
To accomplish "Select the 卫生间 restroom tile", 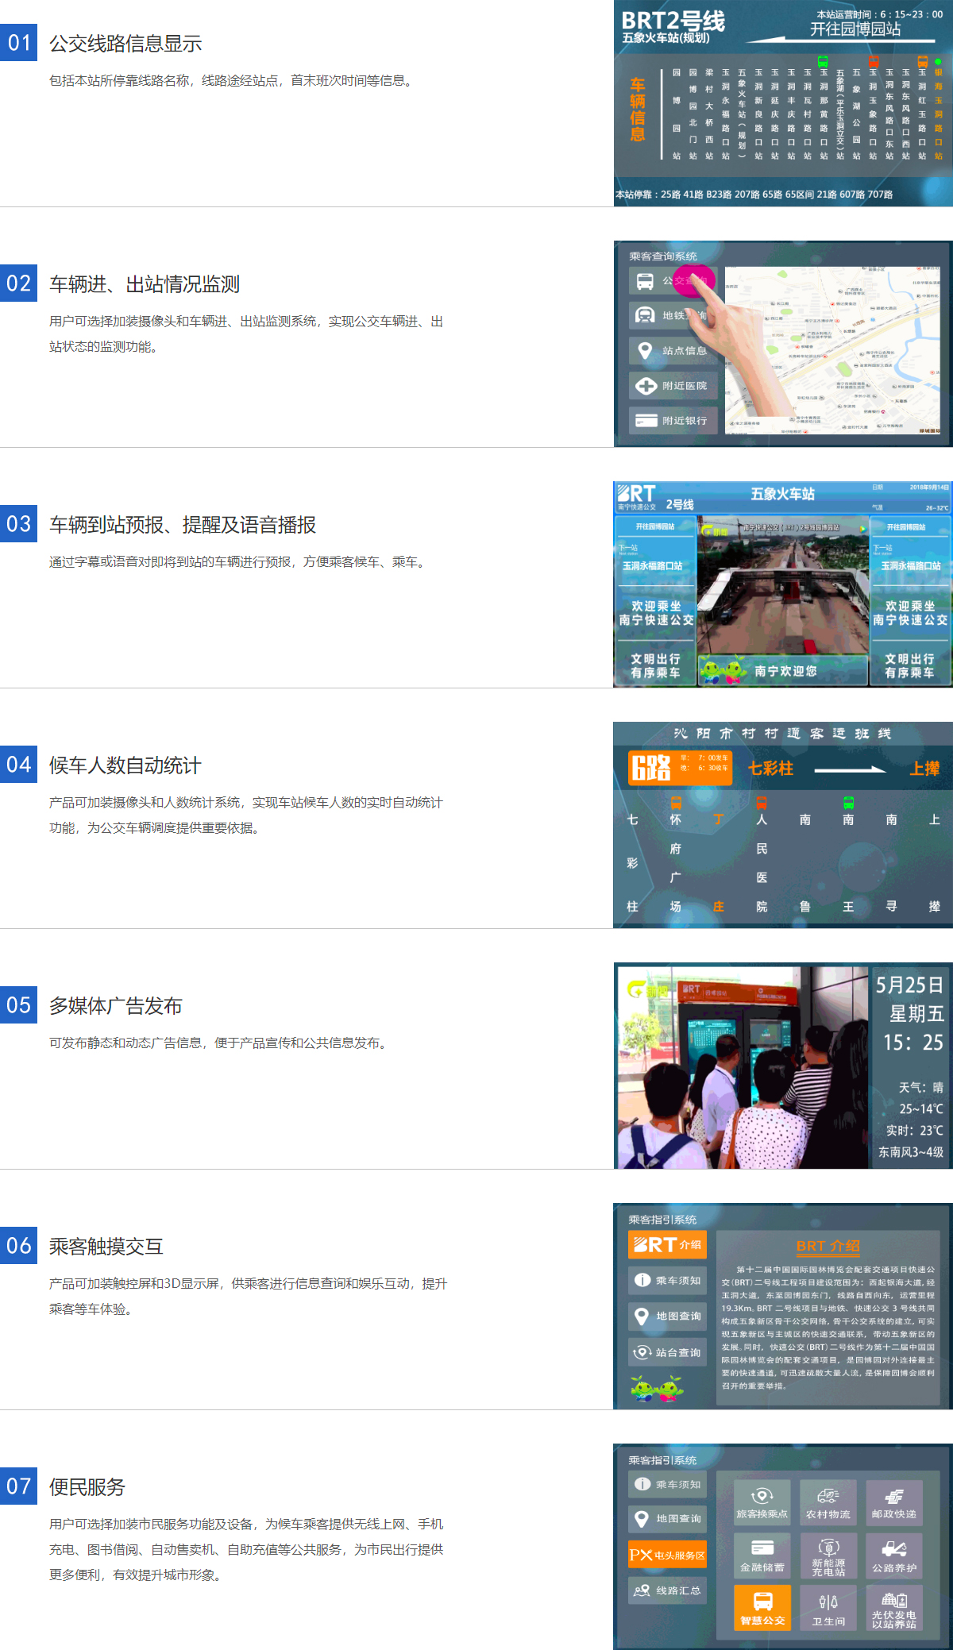I will pyautogui.click(x=828, y=1609).
